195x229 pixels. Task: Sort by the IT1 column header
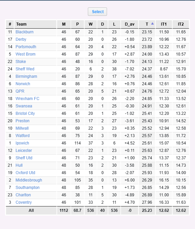click(x=164, y=24)
